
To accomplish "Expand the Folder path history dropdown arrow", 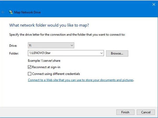I will click(x=102, y=53).
